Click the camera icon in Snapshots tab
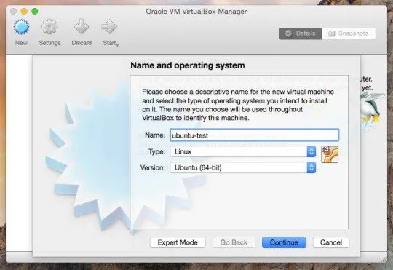Screen dimensions: 393x270 330,33
